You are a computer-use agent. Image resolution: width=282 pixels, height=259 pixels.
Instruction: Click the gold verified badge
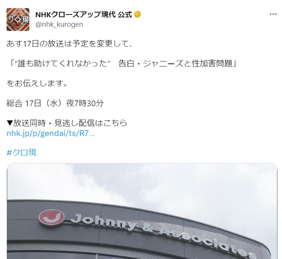[x=138, y=15]
